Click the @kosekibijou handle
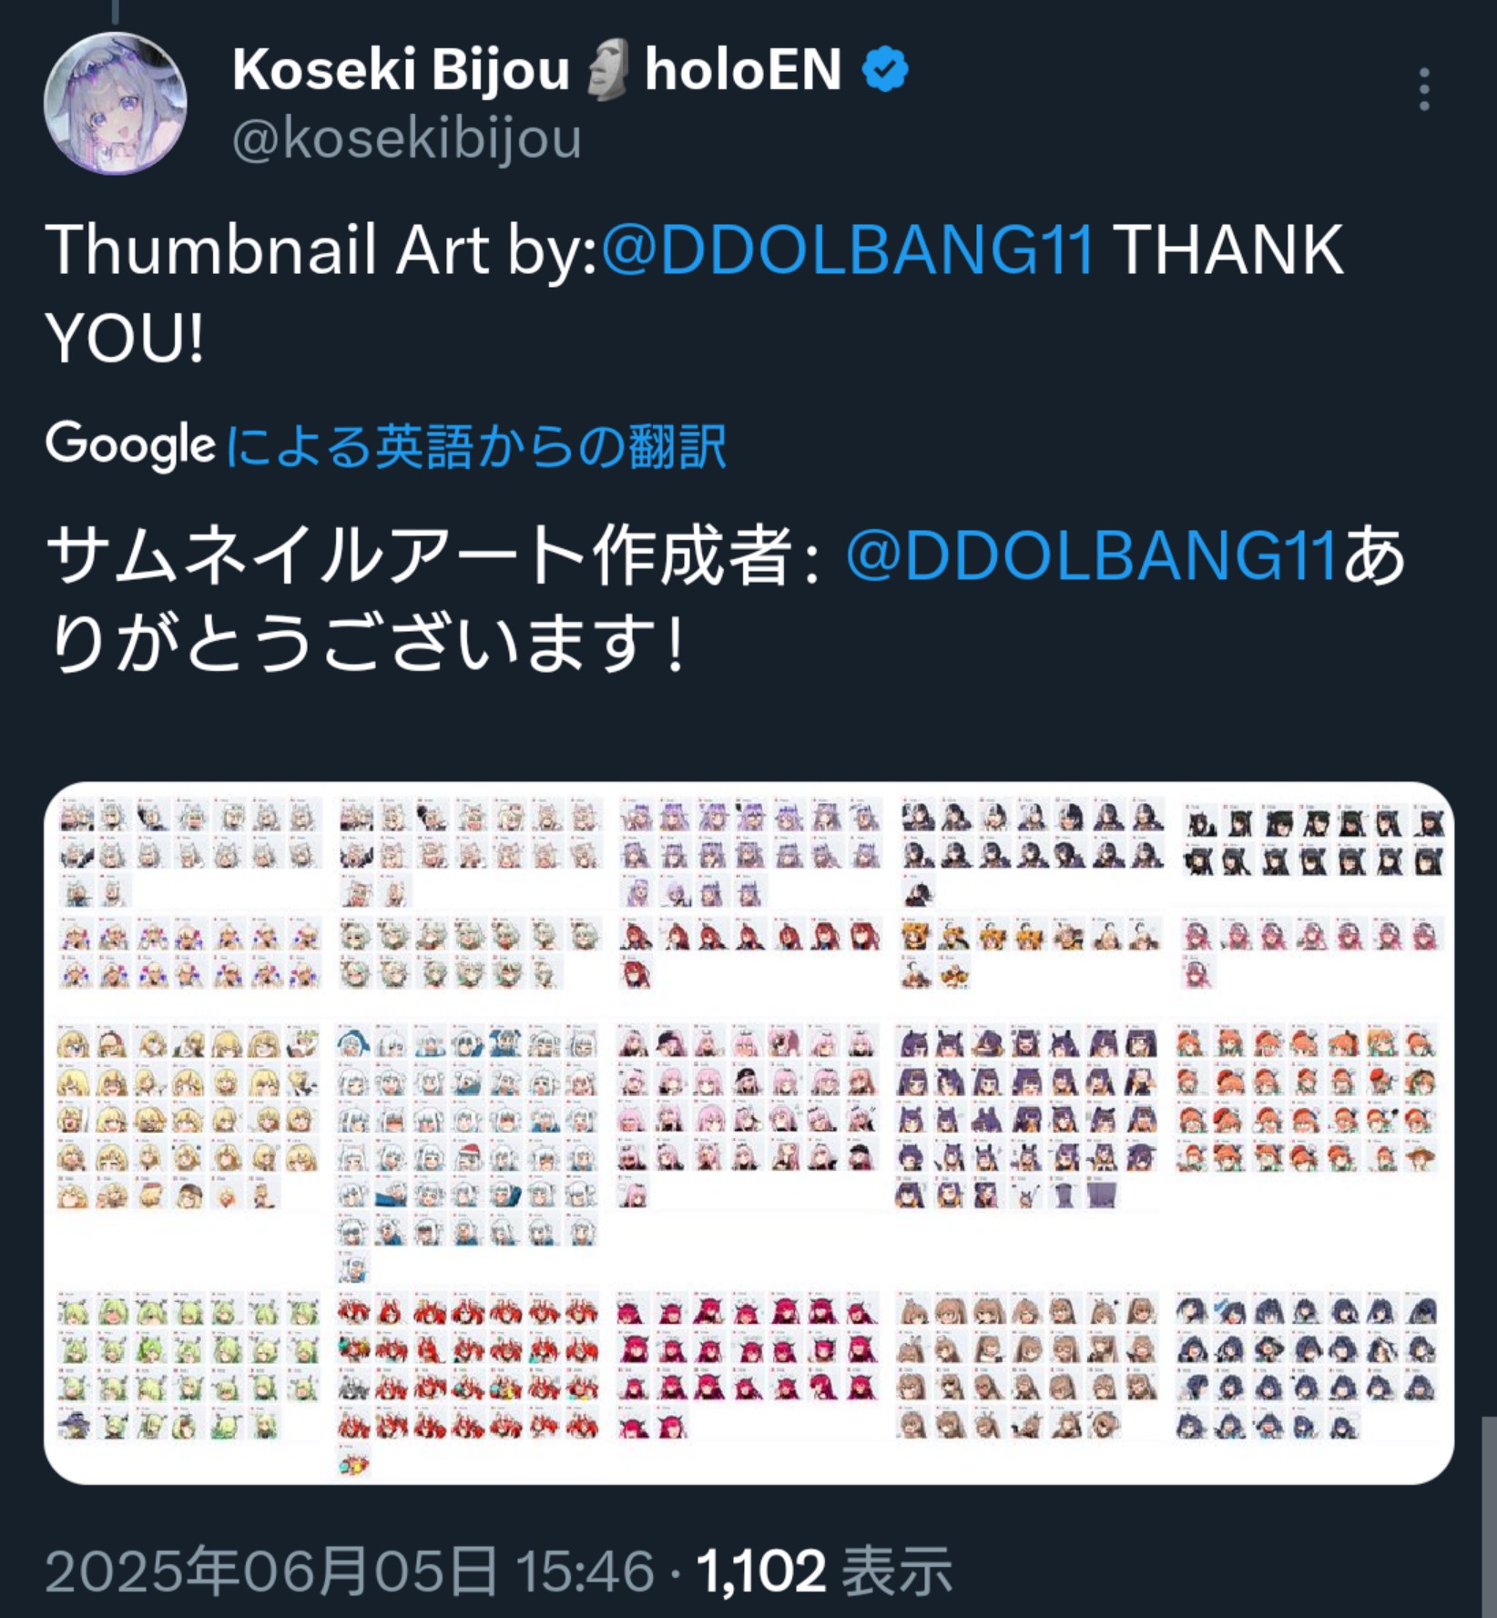The image size is (1497, 1618). click(407, 138)
